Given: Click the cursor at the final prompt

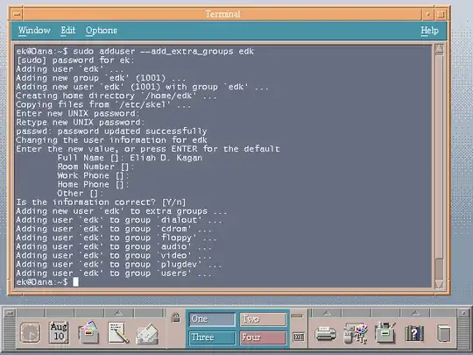Looking at the screenshot, I should [x=75, y=282].
